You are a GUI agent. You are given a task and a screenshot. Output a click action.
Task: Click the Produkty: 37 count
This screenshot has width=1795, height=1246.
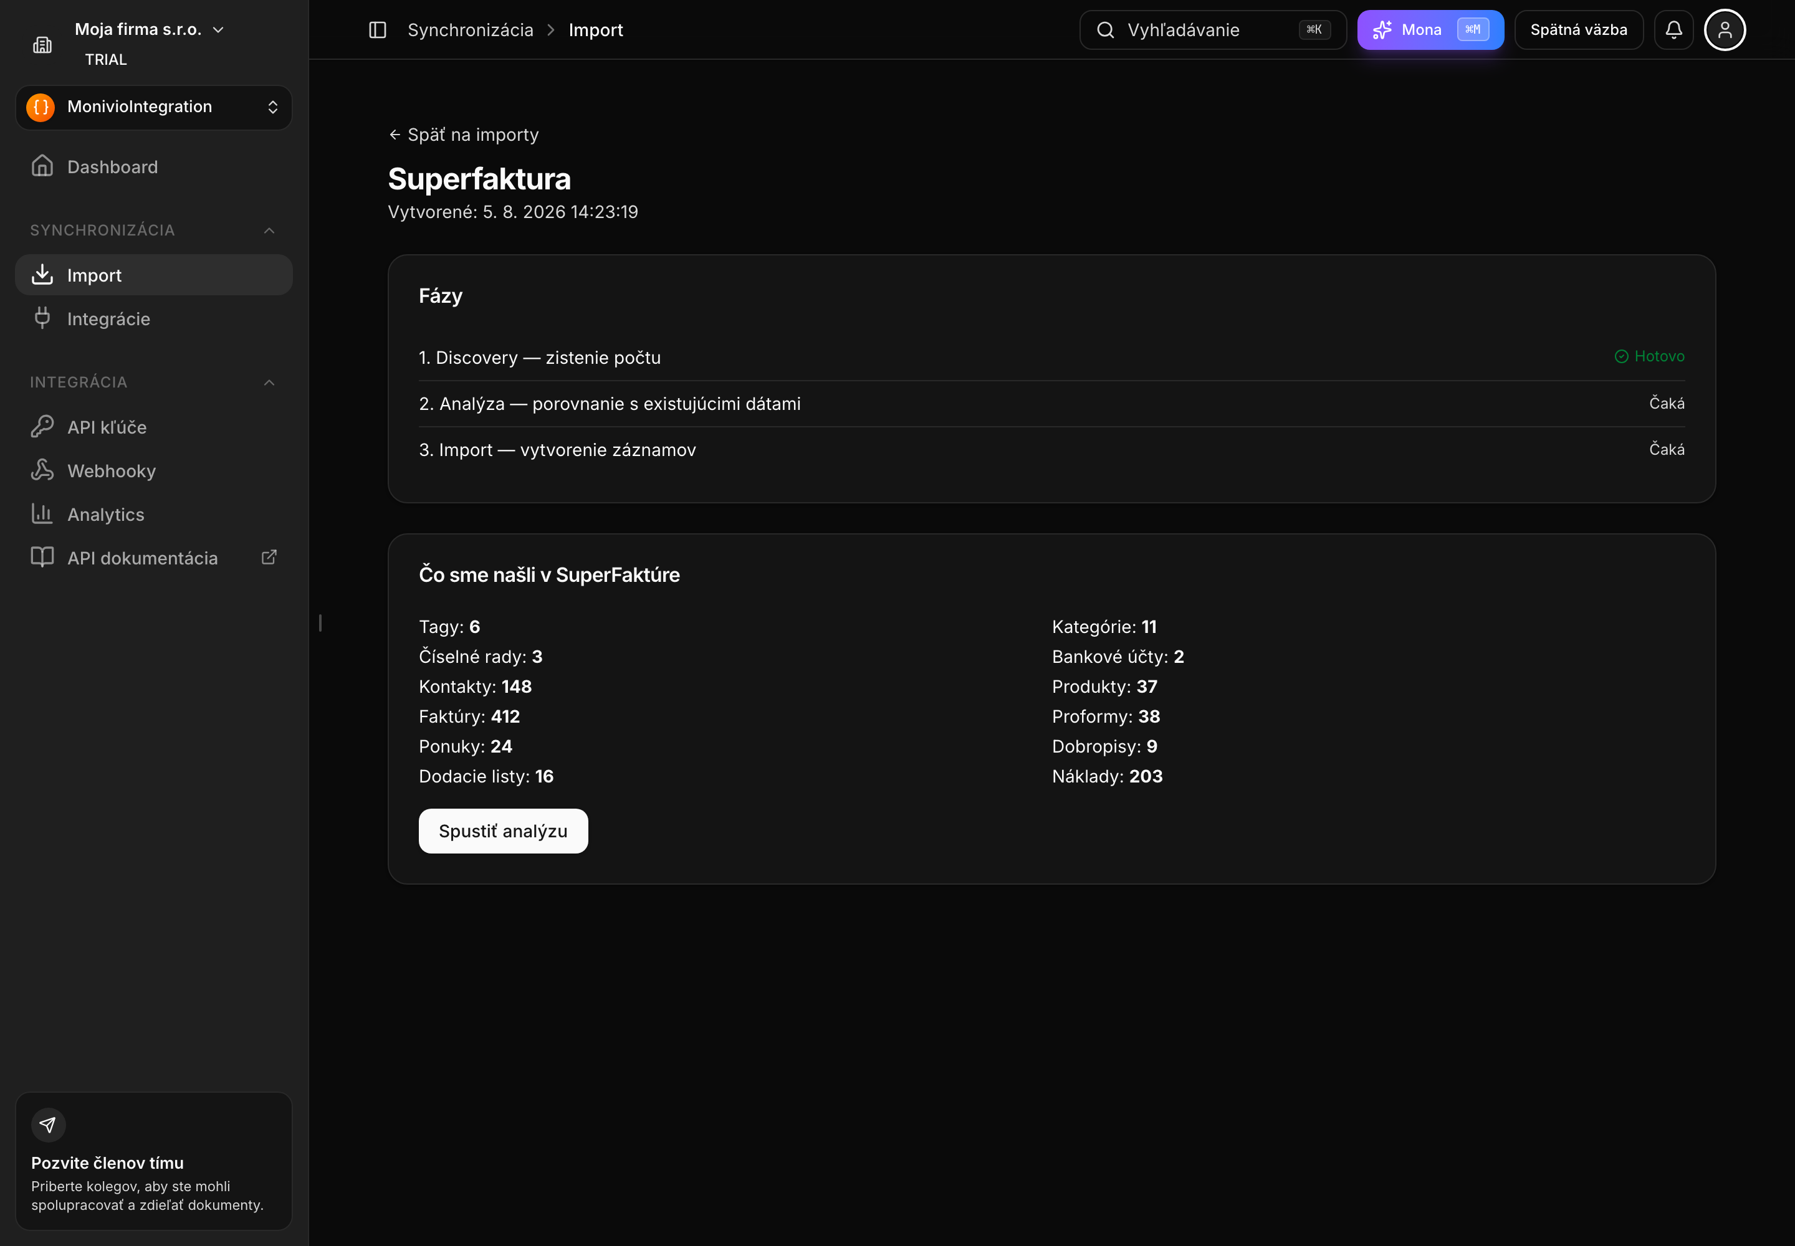coord(1104,687)
